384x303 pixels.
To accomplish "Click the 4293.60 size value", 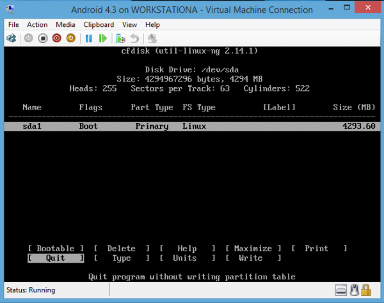I will (359, 126).
